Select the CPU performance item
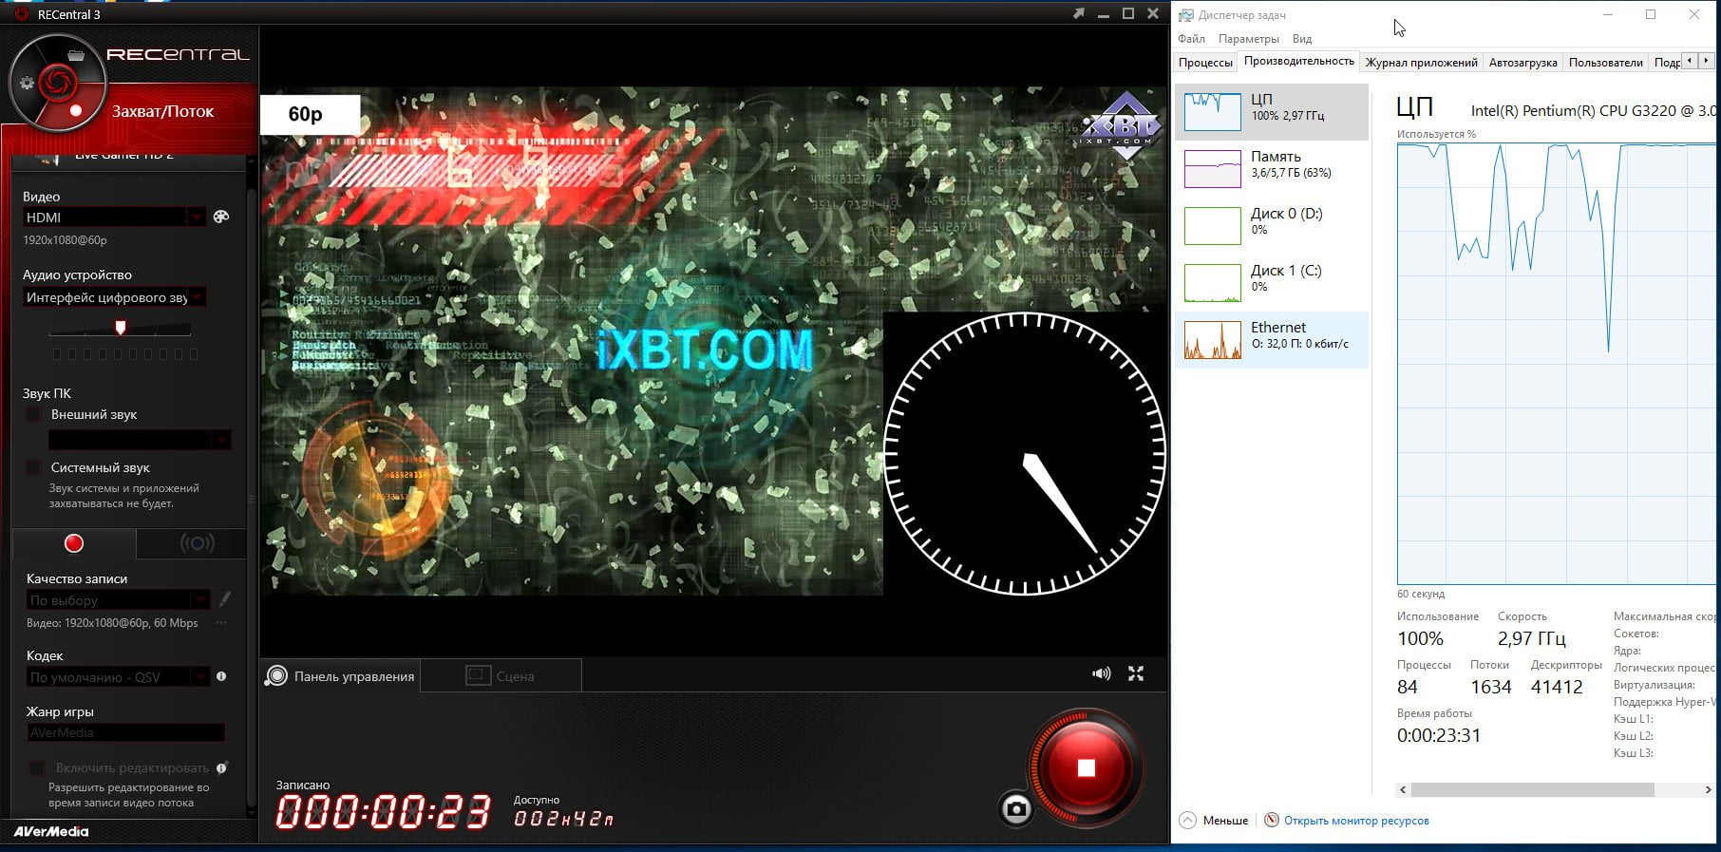This screenshot has height=852, width=1721. pyautogui.click(x=1272, y=111)
